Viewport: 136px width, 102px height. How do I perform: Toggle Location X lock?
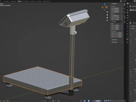coord(121,8)
